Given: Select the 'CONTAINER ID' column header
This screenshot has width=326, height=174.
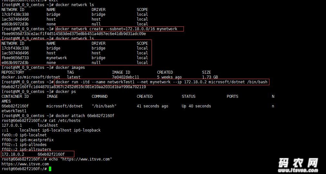Looking at the screenshot, I should click(15, 96).
